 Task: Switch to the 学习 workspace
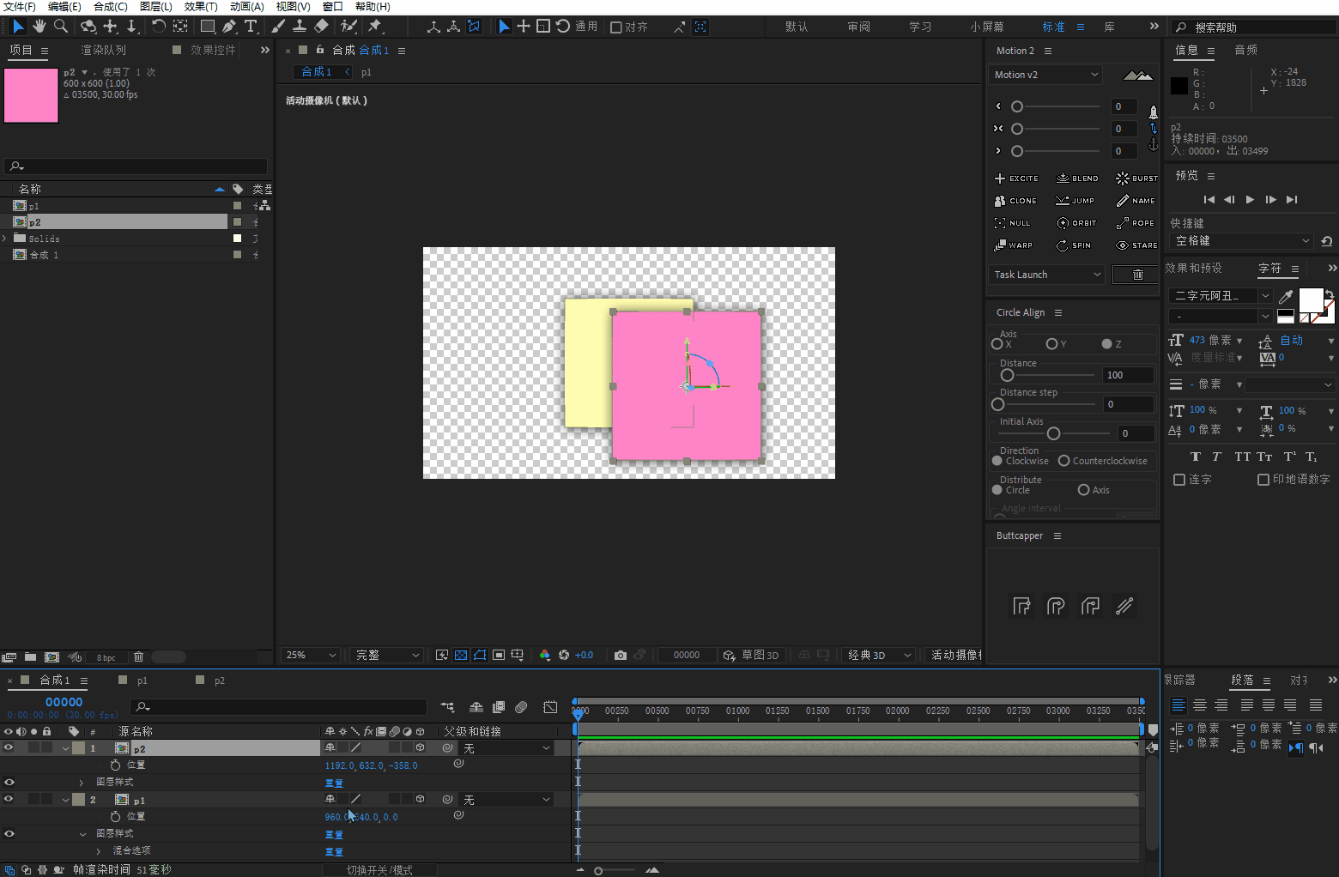pos(920,27)
